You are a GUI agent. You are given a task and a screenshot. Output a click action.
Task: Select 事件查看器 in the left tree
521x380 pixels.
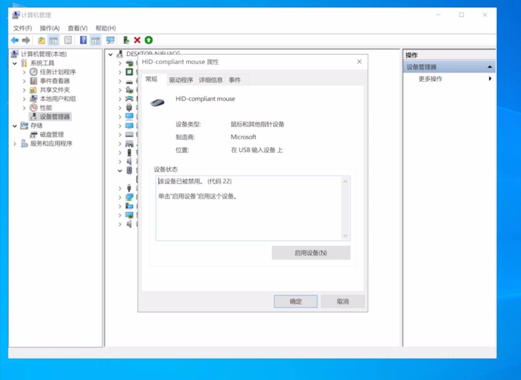[x=55, y=81]
